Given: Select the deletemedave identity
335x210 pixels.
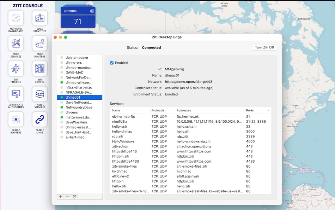Looking at the screenshot, I should (x=80, y=57).
